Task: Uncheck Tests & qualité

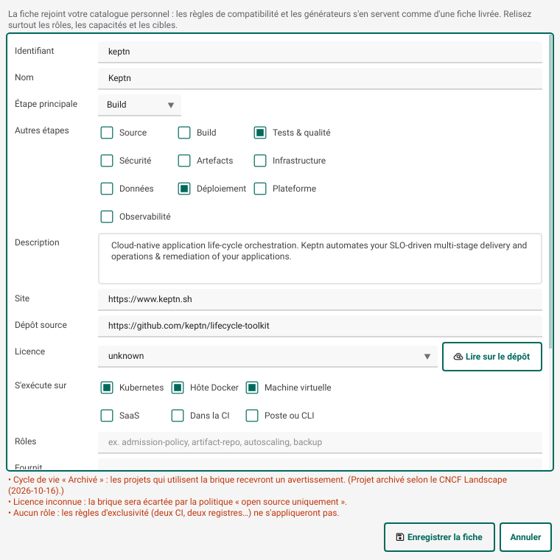Action: tap(260, 133)
